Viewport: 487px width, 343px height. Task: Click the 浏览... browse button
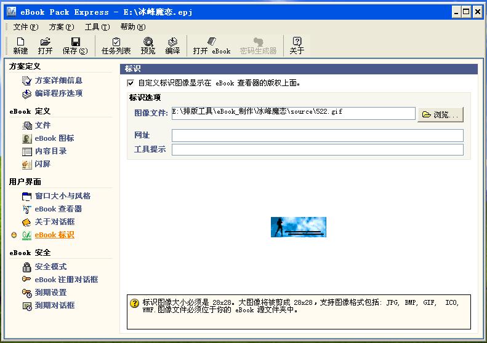pos(440,114)
